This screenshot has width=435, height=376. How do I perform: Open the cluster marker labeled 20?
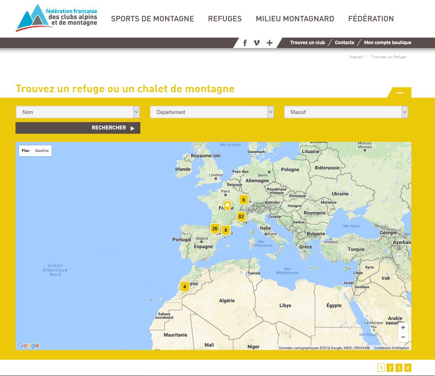click(215, 229)
